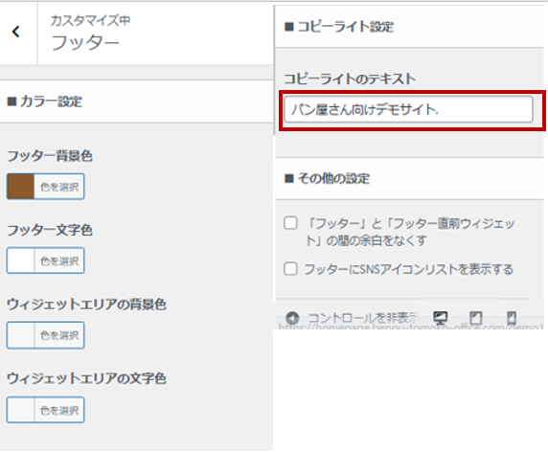Open widget area background color swatch
This screenshot has height=453, width=548.
(21, 335)
